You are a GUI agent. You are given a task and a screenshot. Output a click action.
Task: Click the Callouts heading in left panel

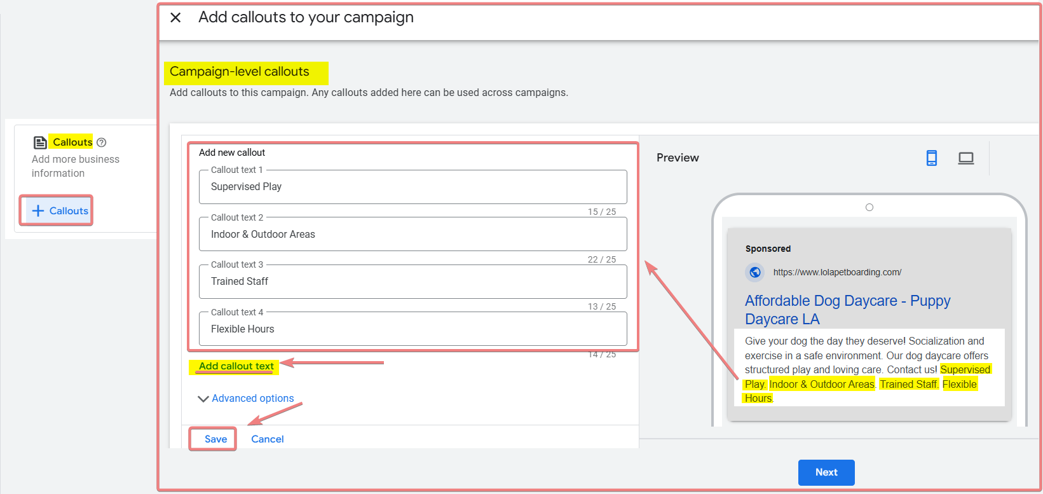[72, 142]
